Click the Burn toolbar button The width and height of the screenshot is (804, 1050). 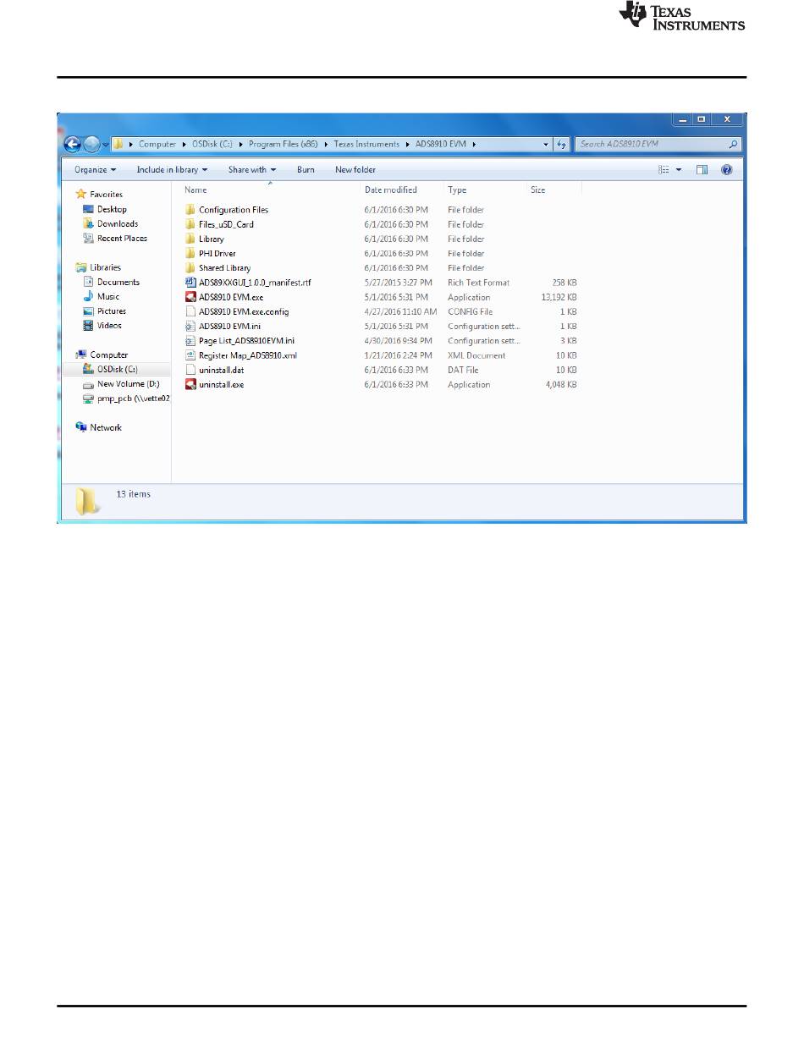[x=306, y=170]
